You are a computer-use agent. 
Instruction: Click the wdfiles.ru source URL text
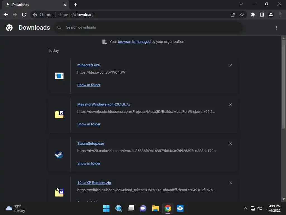pyautogui.click(x=146, y=190)
